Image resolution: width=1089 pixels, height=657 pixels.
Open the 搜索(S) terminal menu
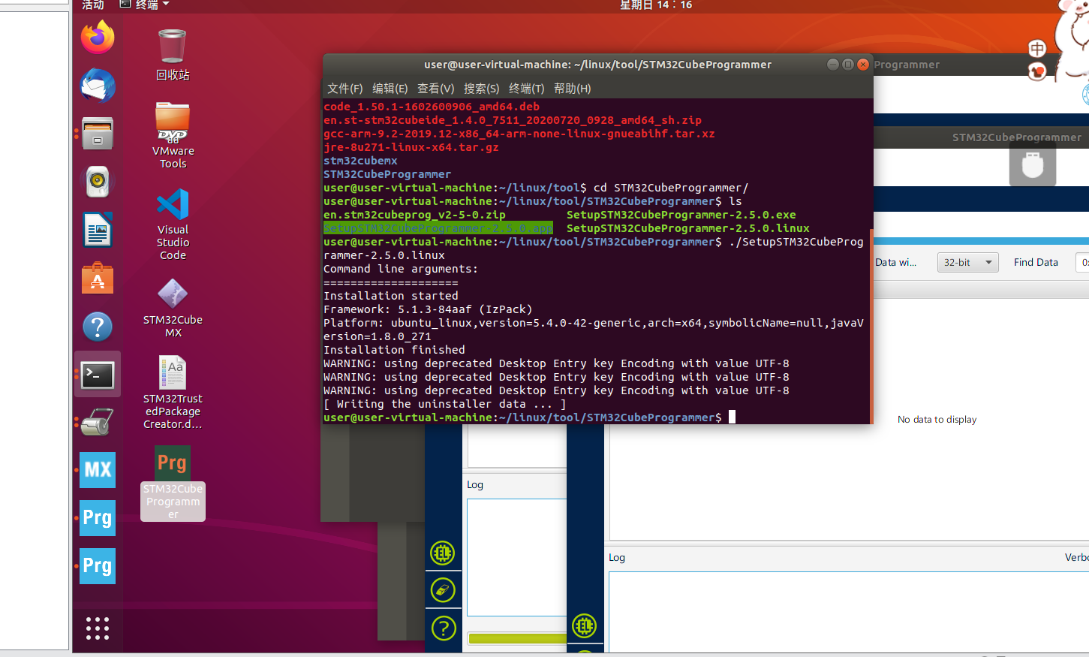(x=482, y=89)
